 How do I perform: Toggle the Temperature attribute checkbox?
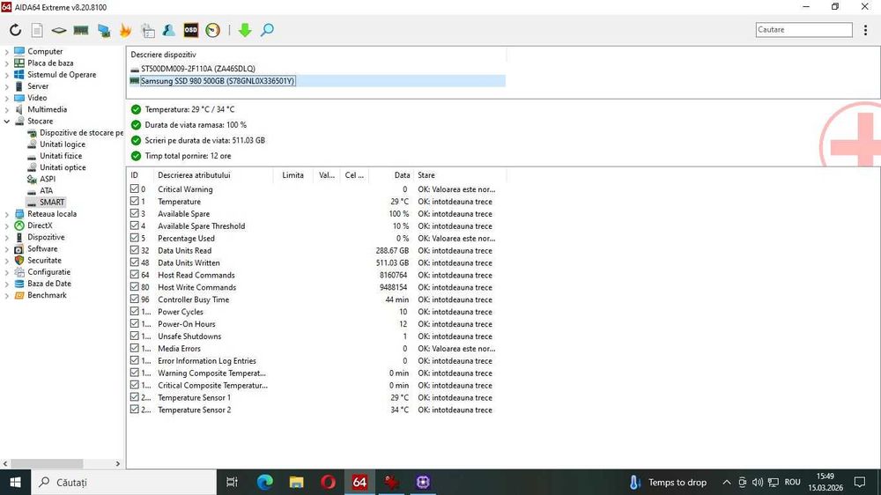(x=134, y=201)
